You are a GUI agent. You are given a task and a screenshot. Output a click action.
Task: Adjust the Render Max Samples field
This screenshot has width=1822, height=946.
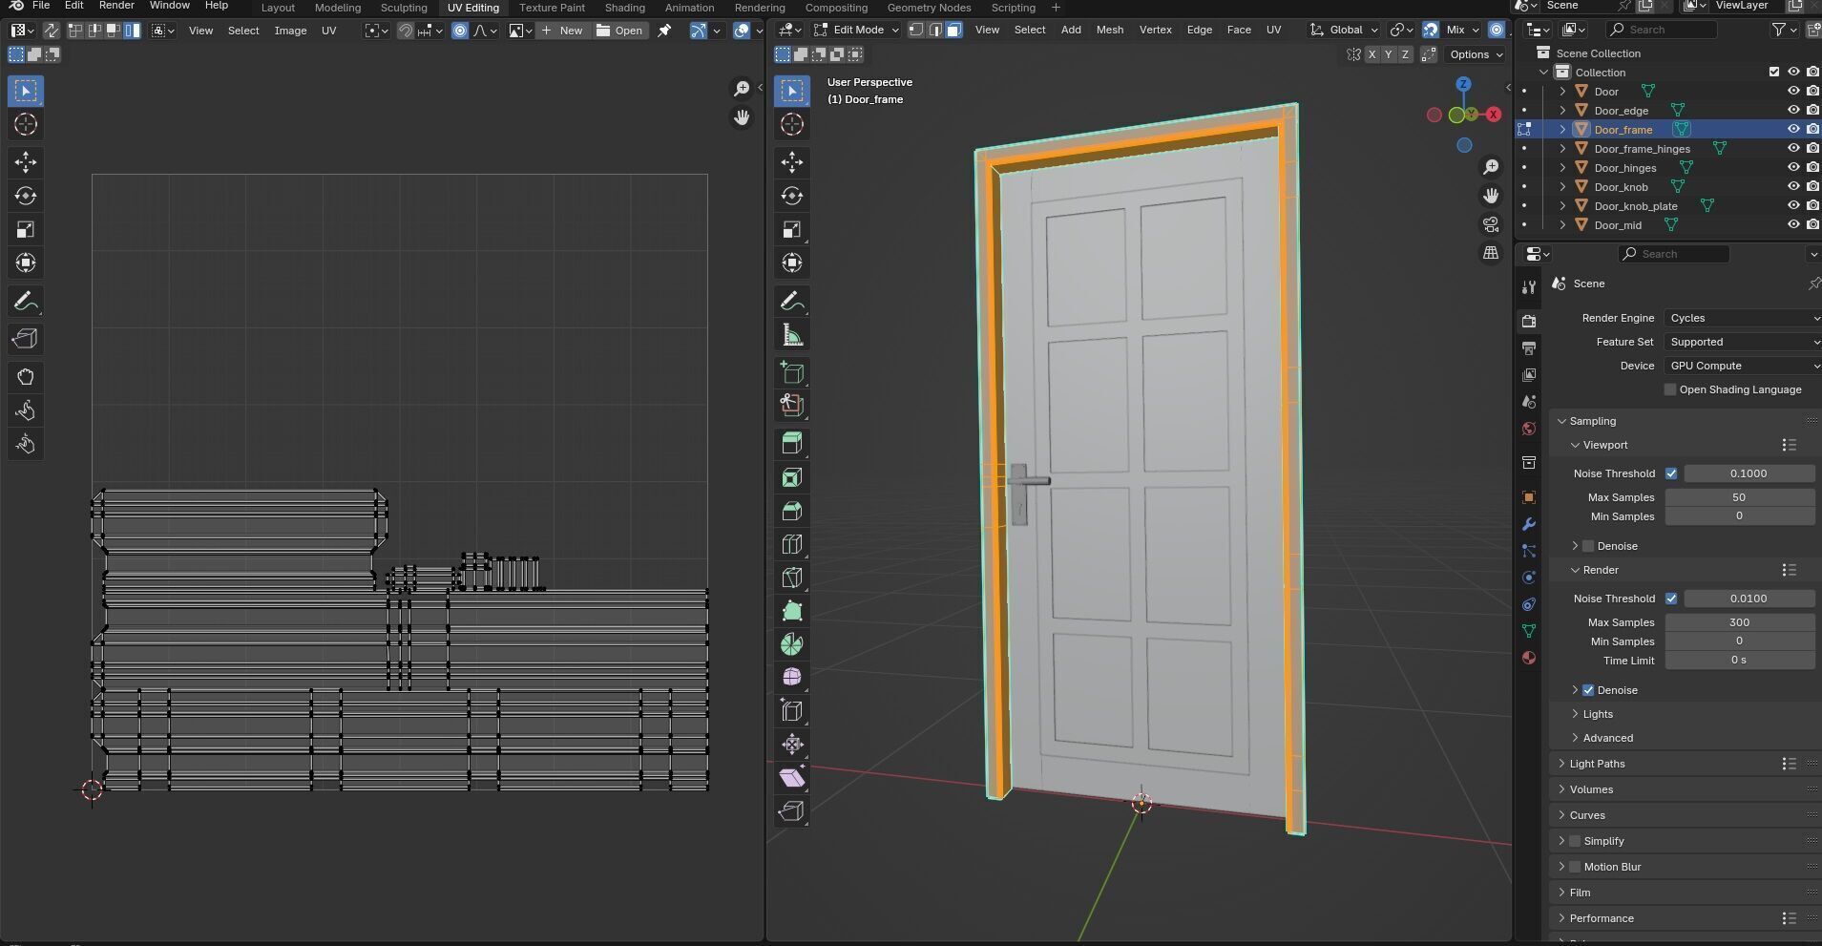(1739, 622)
